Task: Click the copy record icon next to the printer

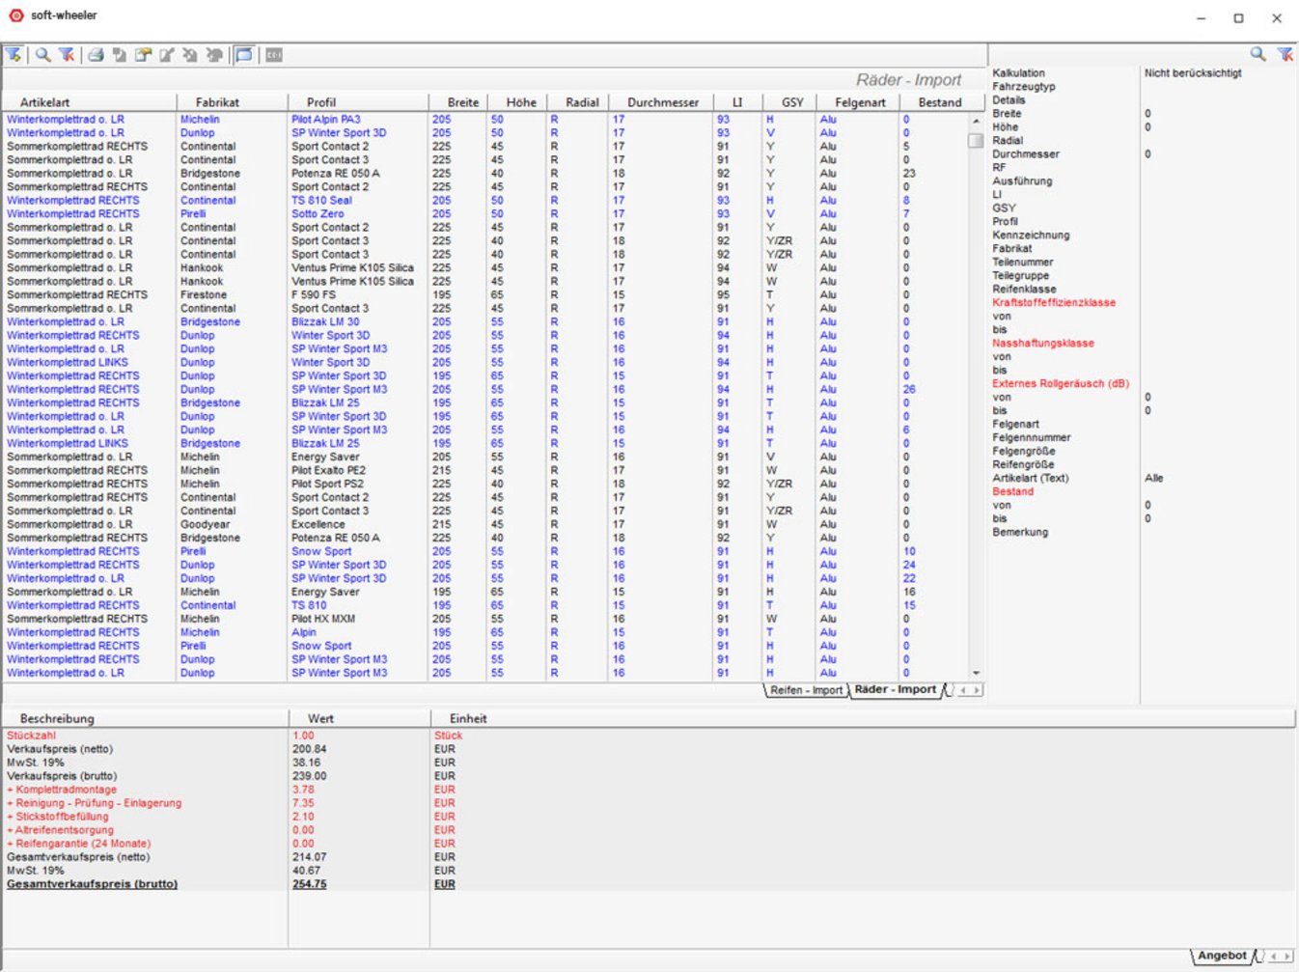Action: (119, 55)
